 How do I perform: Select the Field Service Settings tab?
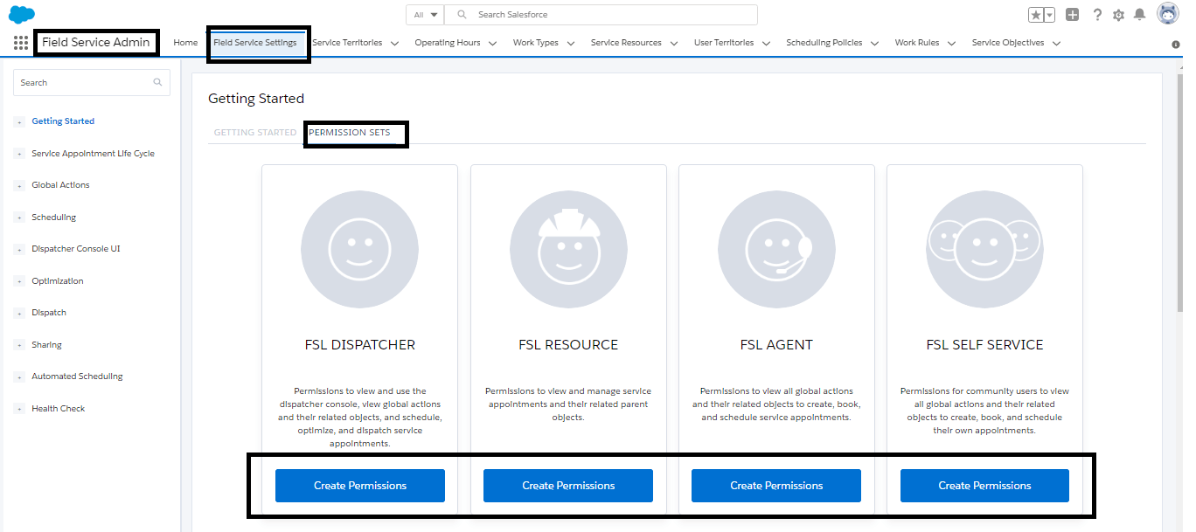click(255, 43)
